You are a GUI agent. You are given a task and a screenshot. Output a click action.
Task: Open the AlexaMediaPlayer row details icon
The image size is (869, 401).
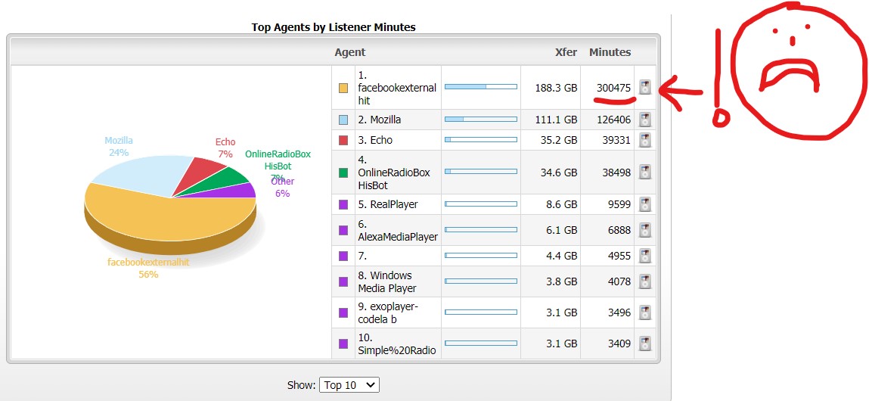point(644,229)
